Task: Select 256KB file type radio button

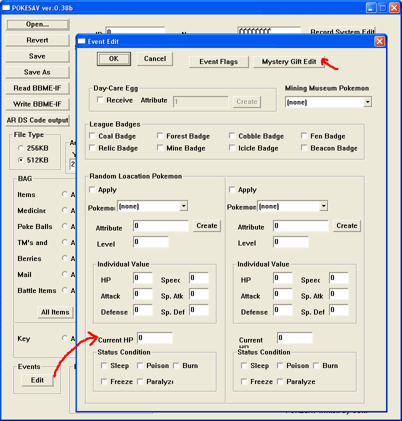Action: [x=20, y=148]
